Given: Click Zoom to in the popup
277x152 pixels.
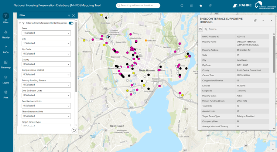Looking at the screenshot, I should pos(212,29).
